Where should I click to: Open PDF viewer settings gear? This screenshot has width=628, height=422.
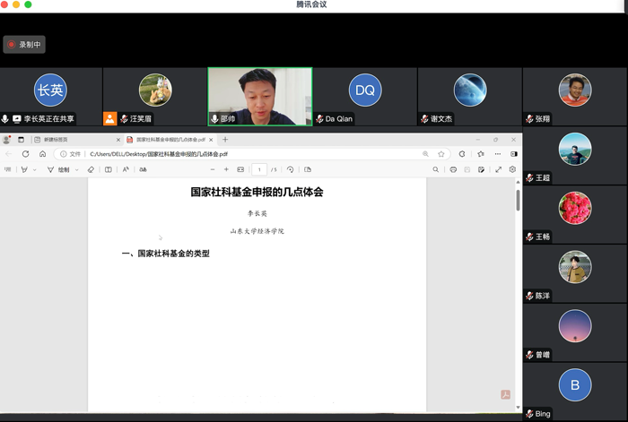pyautogui.click(x=513, y=169)
